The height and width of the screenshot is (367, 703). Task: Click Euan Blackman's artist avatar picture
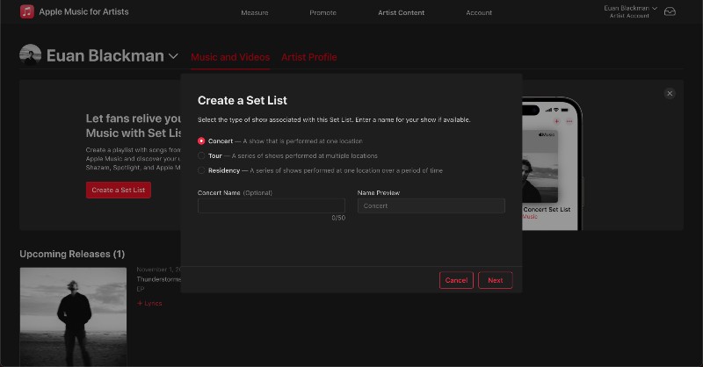coord(31,55)
